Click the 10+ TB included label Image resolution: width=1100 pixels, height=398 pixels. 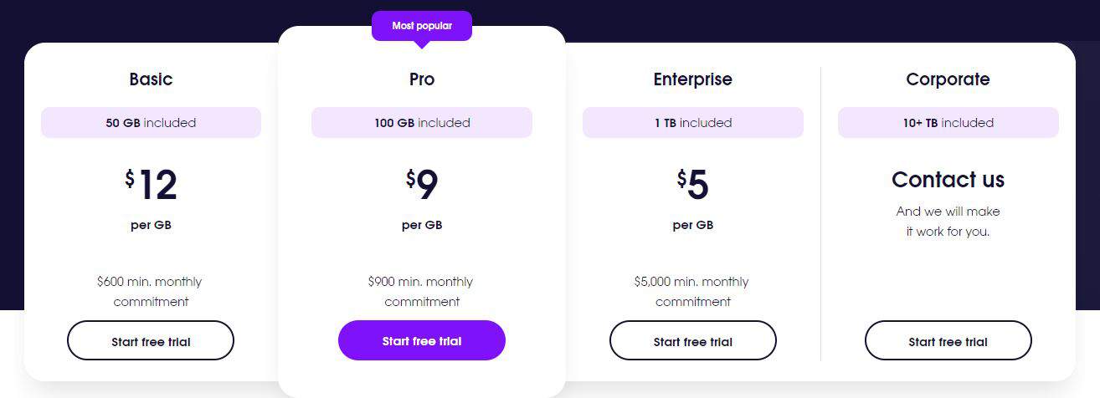click(948, 122)
